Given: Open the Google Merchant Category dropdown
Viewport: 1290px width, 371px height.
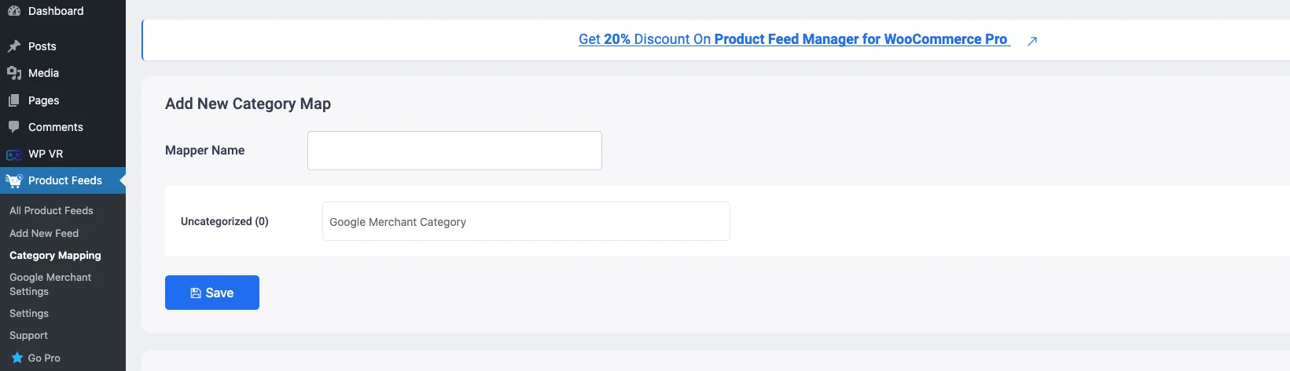Looking at the screenshot, I should (x=526, y=221).
